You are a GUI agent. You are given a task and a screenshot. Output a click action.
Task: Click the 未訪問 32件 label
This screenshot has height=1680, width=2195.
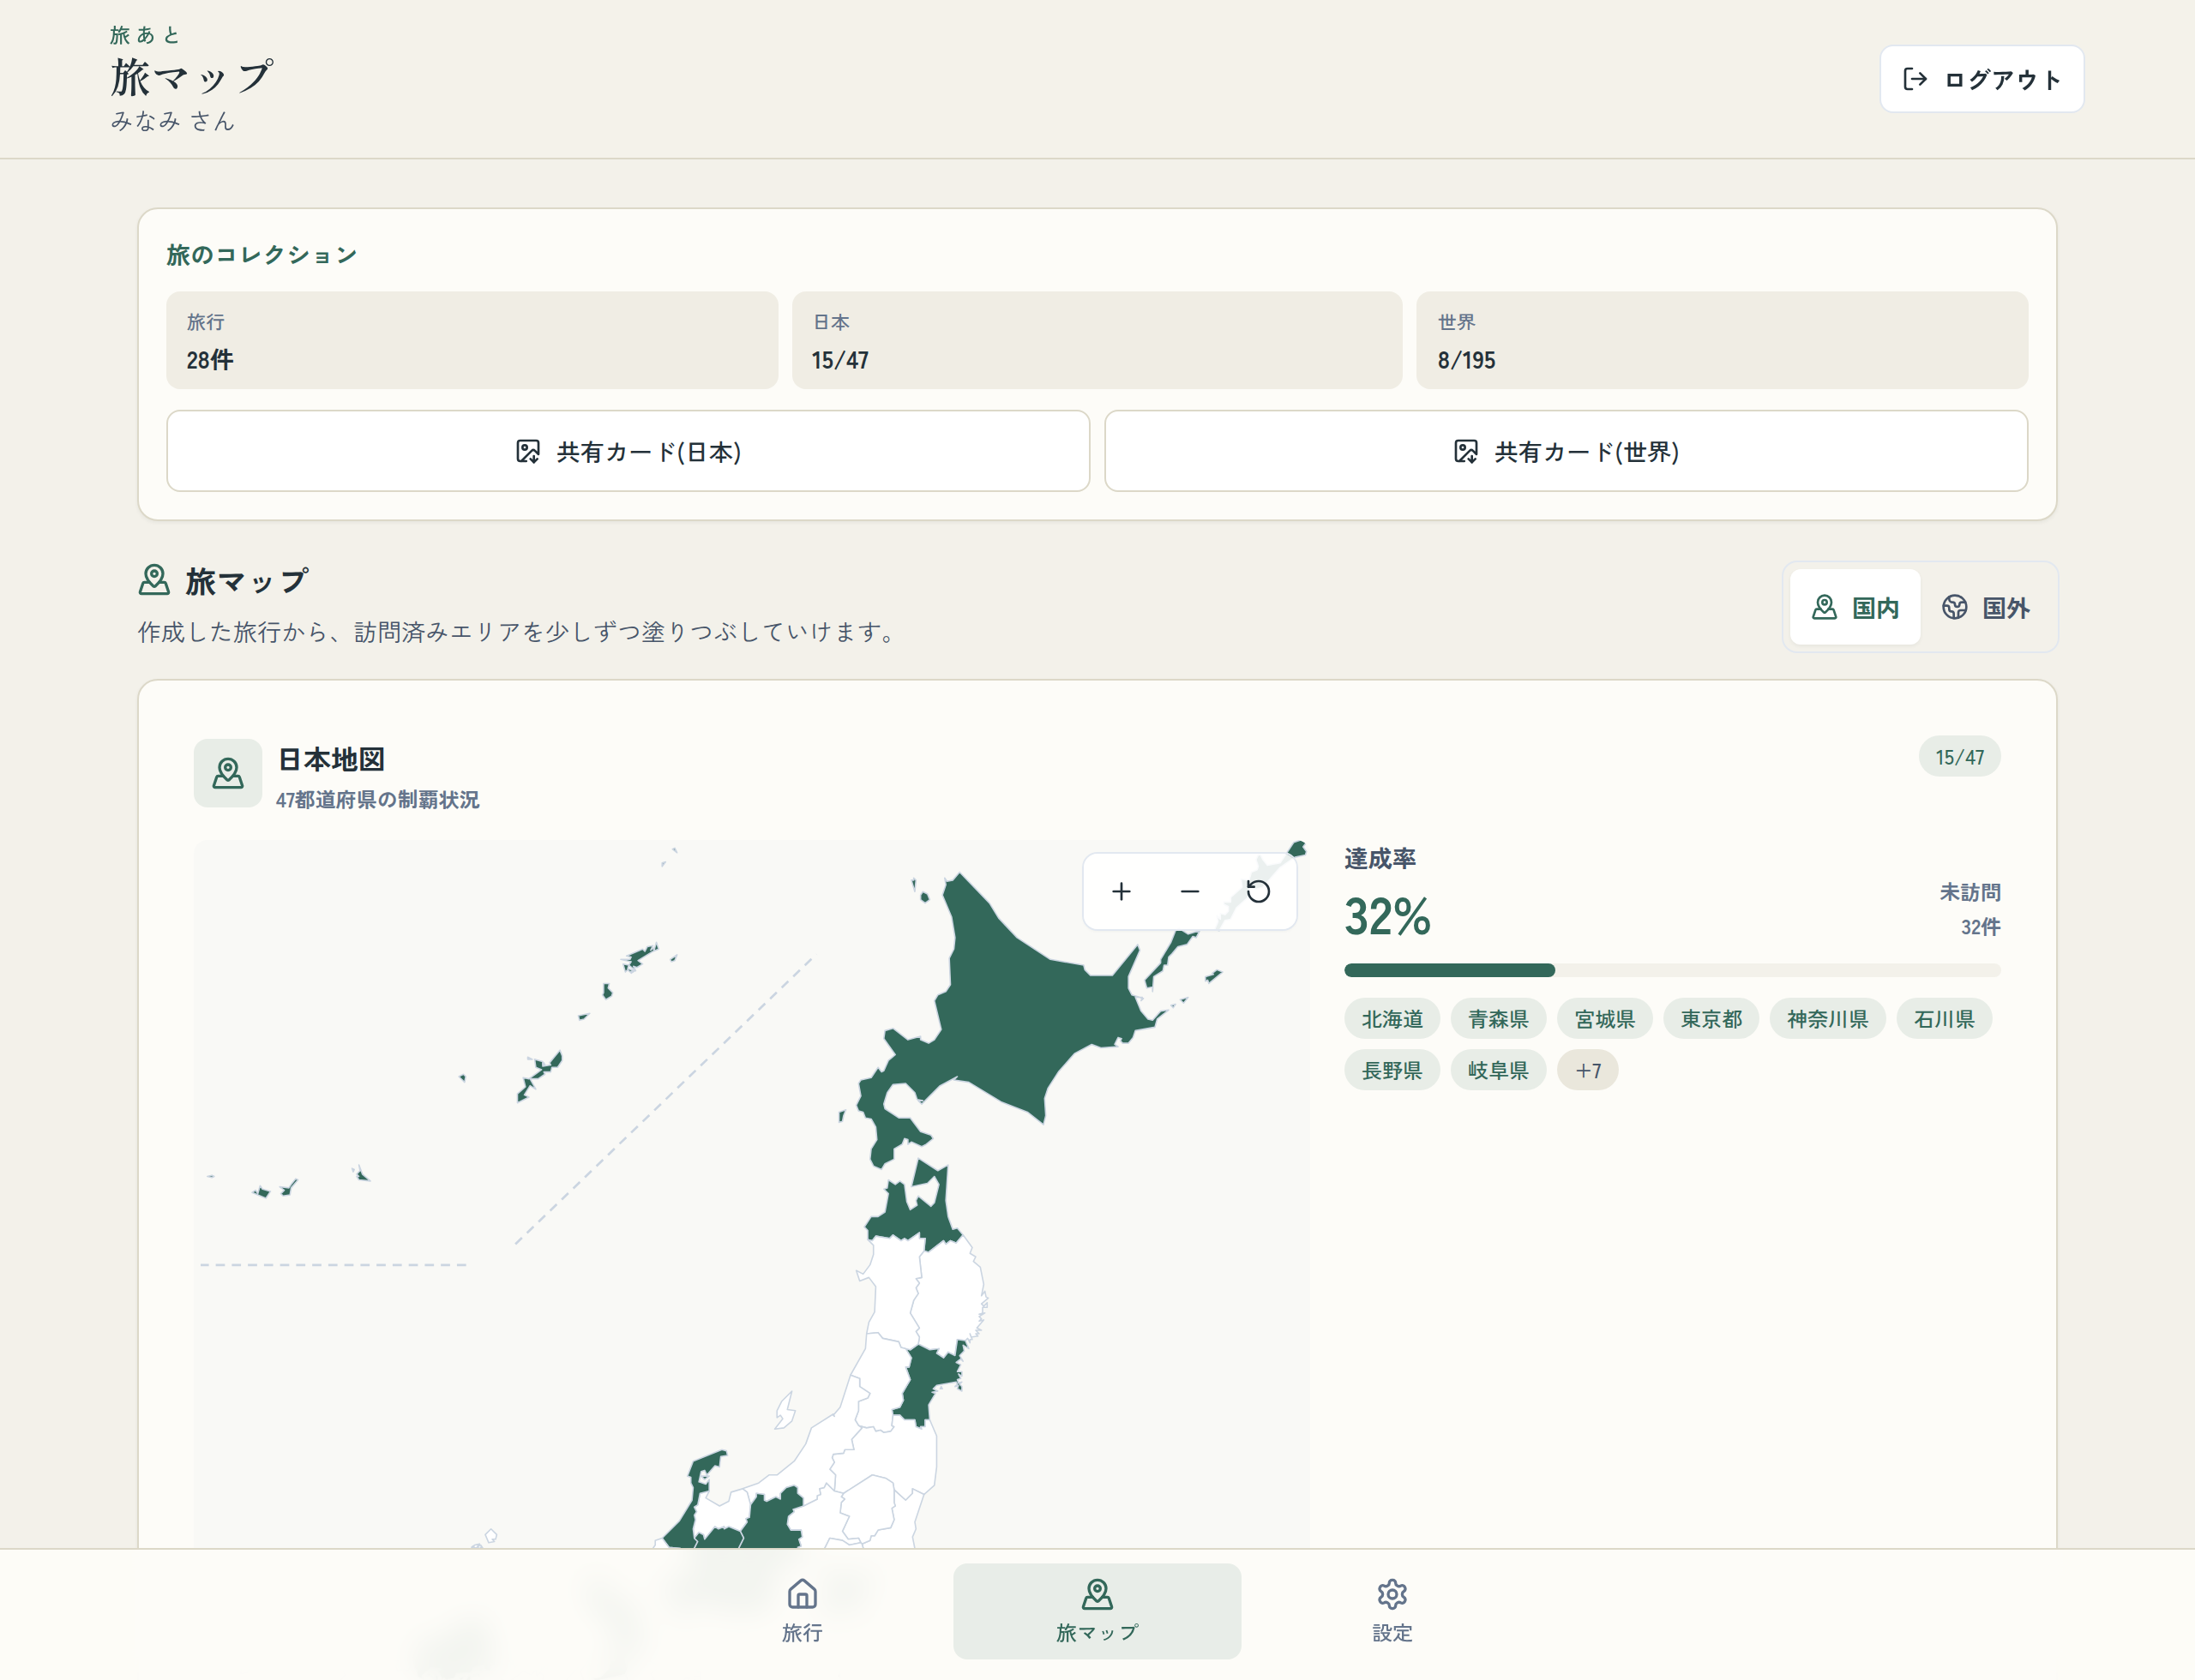pos(1969,909)
